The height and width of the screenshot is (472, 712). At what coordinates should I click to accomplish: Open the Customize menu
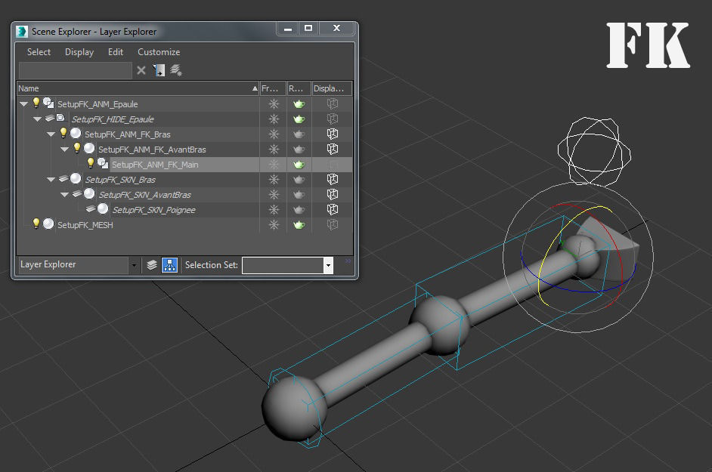(x=159, y=52)
